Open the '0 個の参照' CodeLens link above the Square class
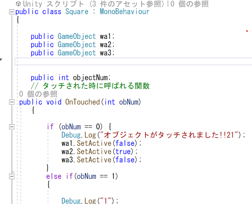The width and height of the screenshot is (252, 204). coord(189,4)
